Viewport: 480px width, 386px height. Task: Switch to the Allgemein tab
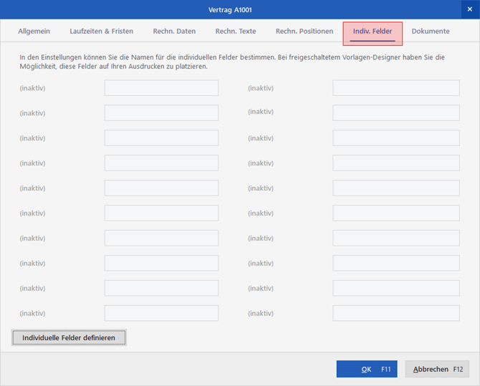34,32
